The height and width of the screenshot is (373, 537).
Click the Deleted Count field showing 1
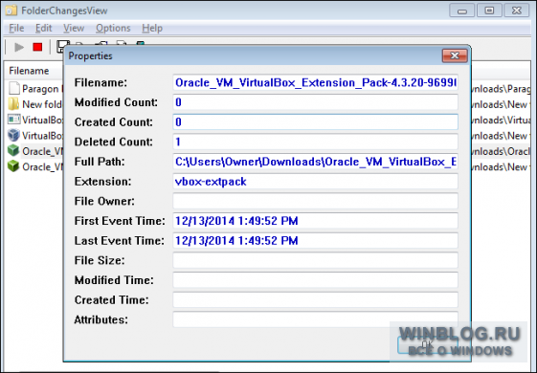[x=316, y=142]
